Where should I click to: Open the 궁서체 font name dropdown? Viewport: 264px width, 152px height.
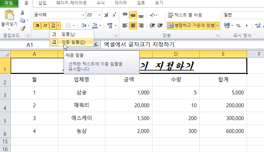pyautogui.click(x=83, y=15)
